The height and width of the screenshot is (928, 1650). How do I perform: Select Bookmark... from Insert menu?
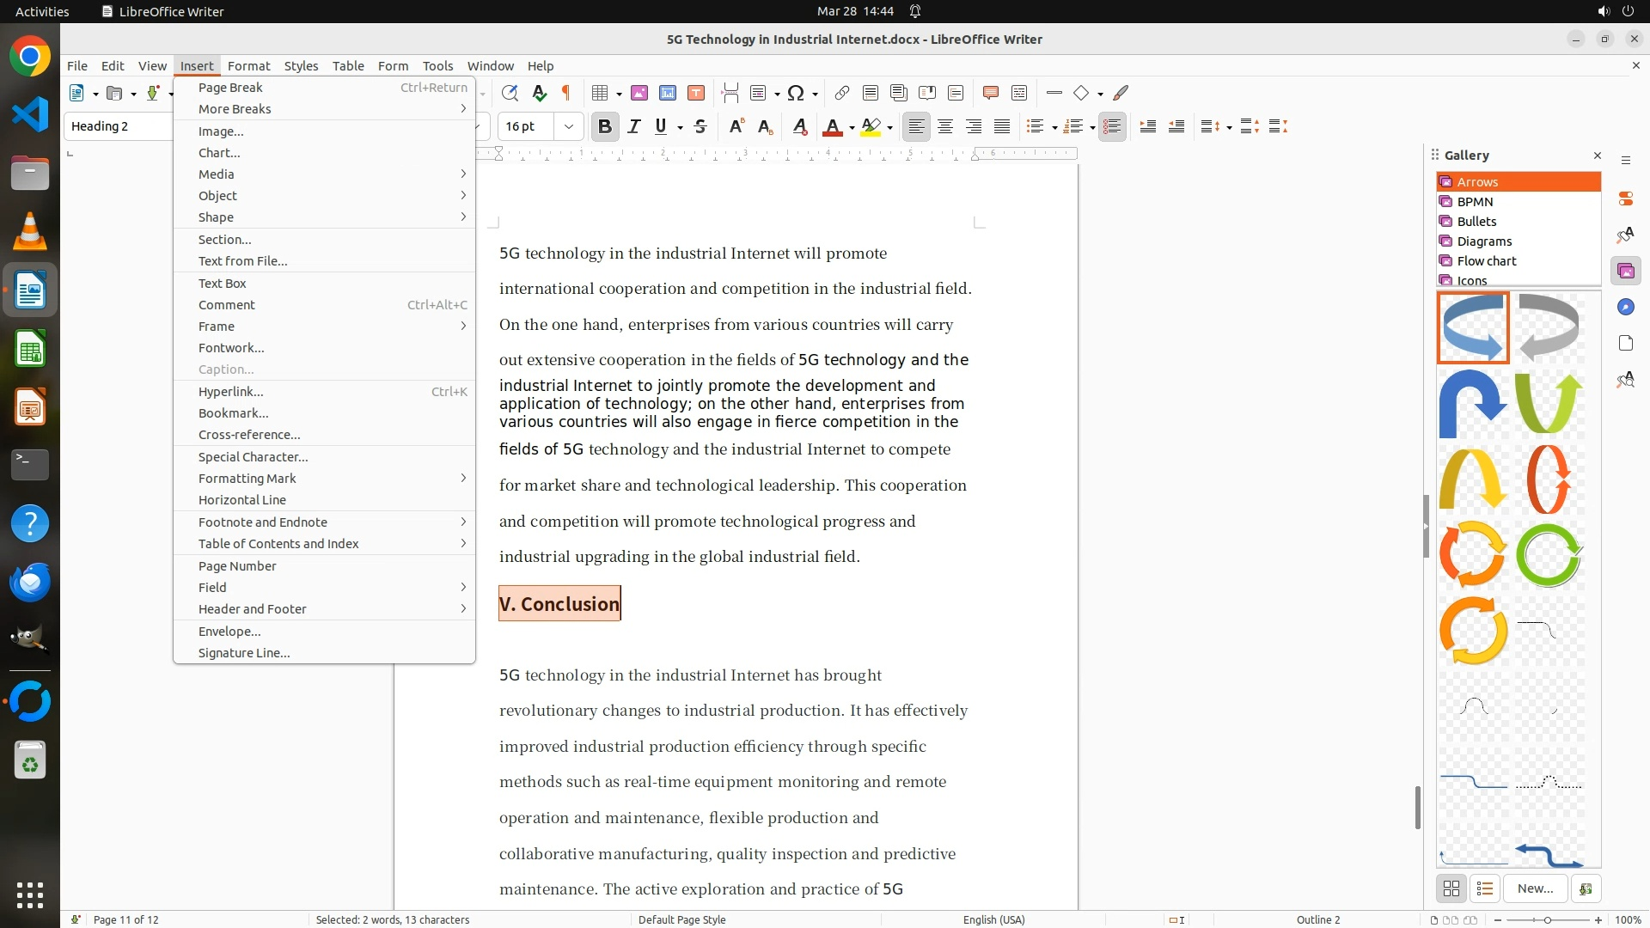233,413
